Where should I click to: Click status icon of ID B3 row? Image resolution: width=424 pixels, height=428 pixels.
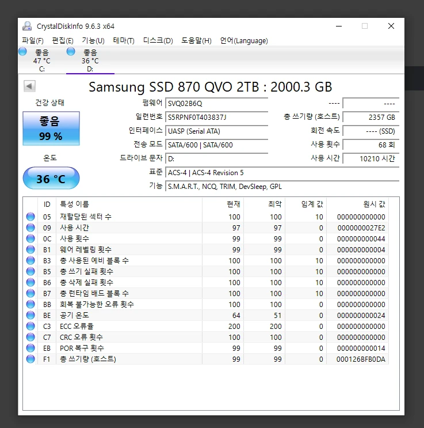(x=30, y=260)
